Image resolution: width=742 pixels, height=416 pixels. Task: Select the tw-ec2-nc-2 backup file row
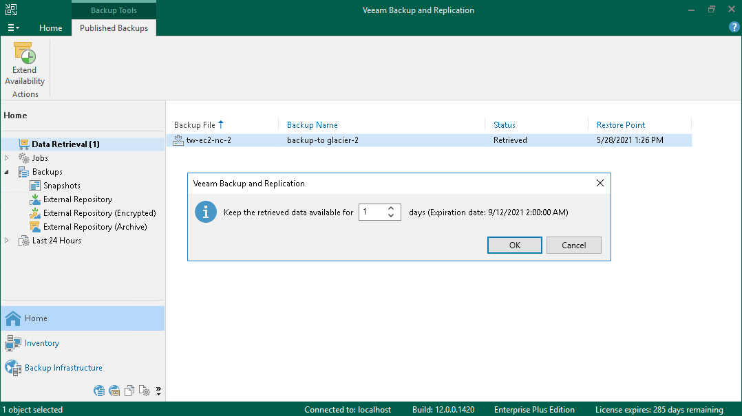click(430, 140)
